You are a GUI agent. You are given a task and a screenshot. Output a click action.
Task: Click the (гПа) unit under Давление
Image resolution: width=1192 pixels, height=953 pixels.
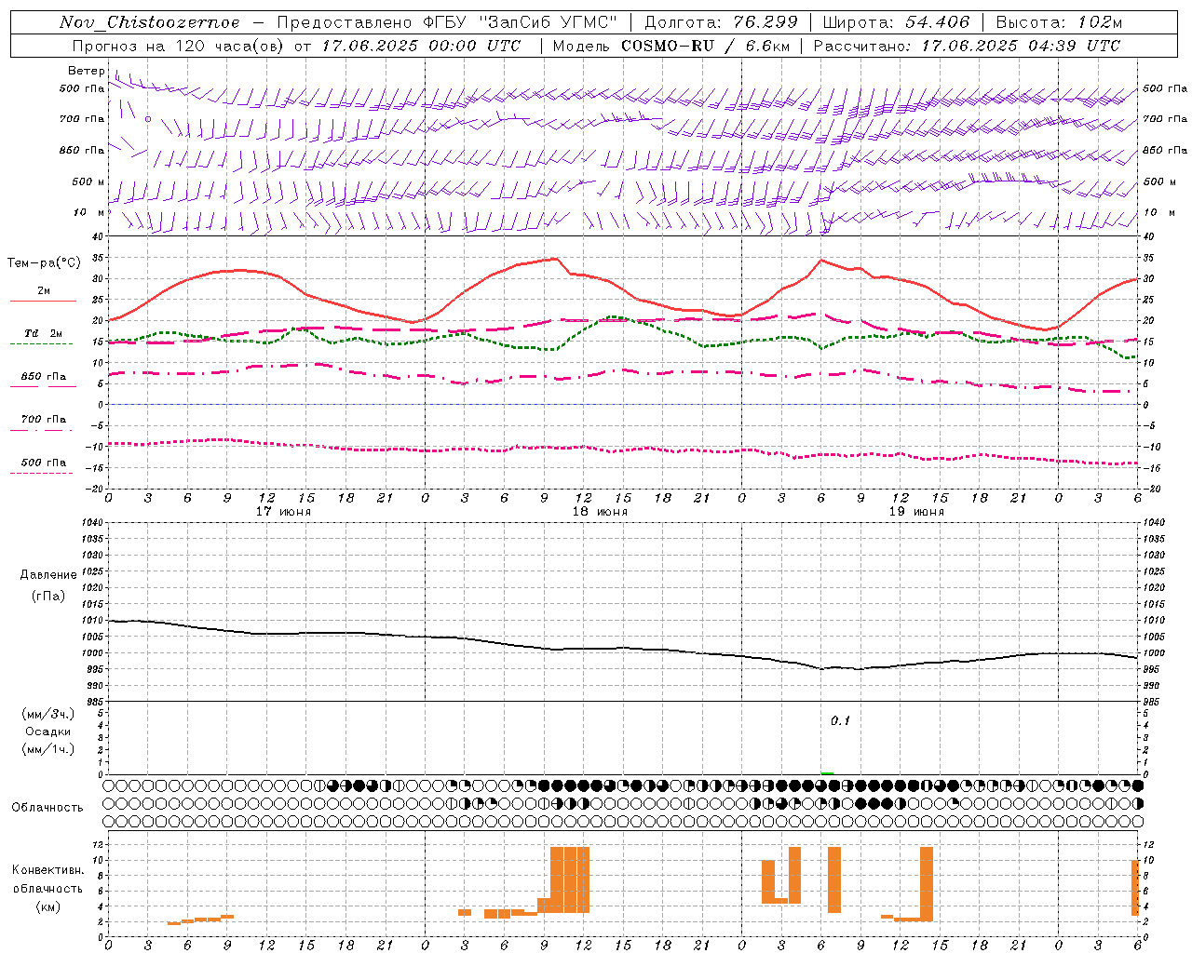[48, 596]
